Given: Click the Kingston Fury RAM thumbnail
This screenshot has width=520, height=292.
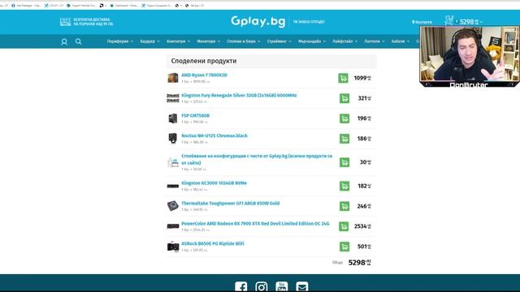Looking at the screenshot, I should pyautogui.click(x=173, y=98).
